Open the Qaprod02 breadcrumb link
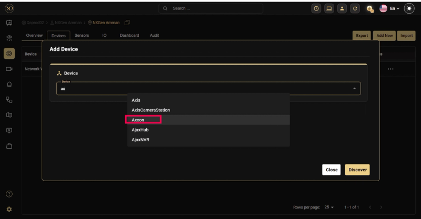 coord(33,23)
